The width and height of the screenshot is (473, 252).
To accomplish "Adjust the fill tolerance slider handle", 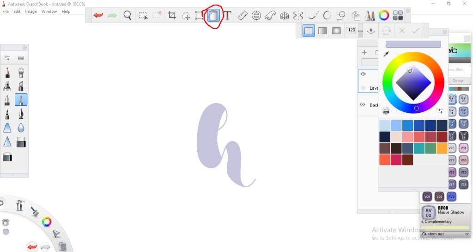I will tap(360, 31).
